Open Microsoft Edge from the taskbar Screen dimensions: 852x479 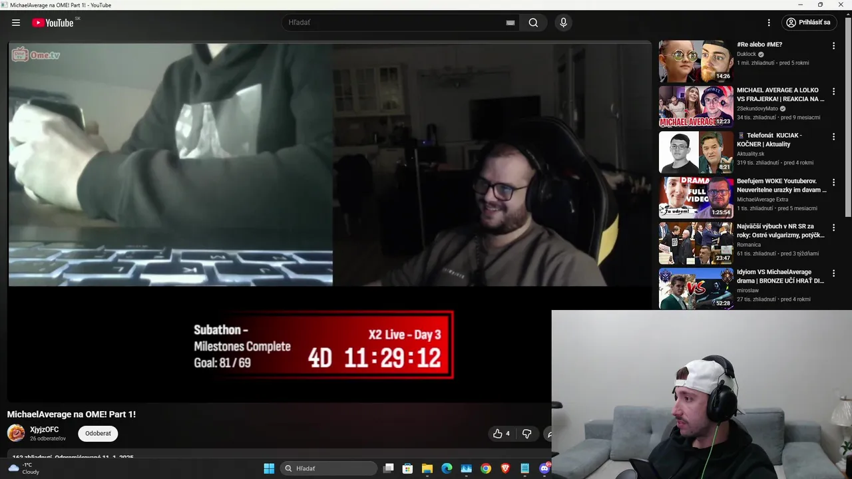pyautogui.click(x=447, y=468)
